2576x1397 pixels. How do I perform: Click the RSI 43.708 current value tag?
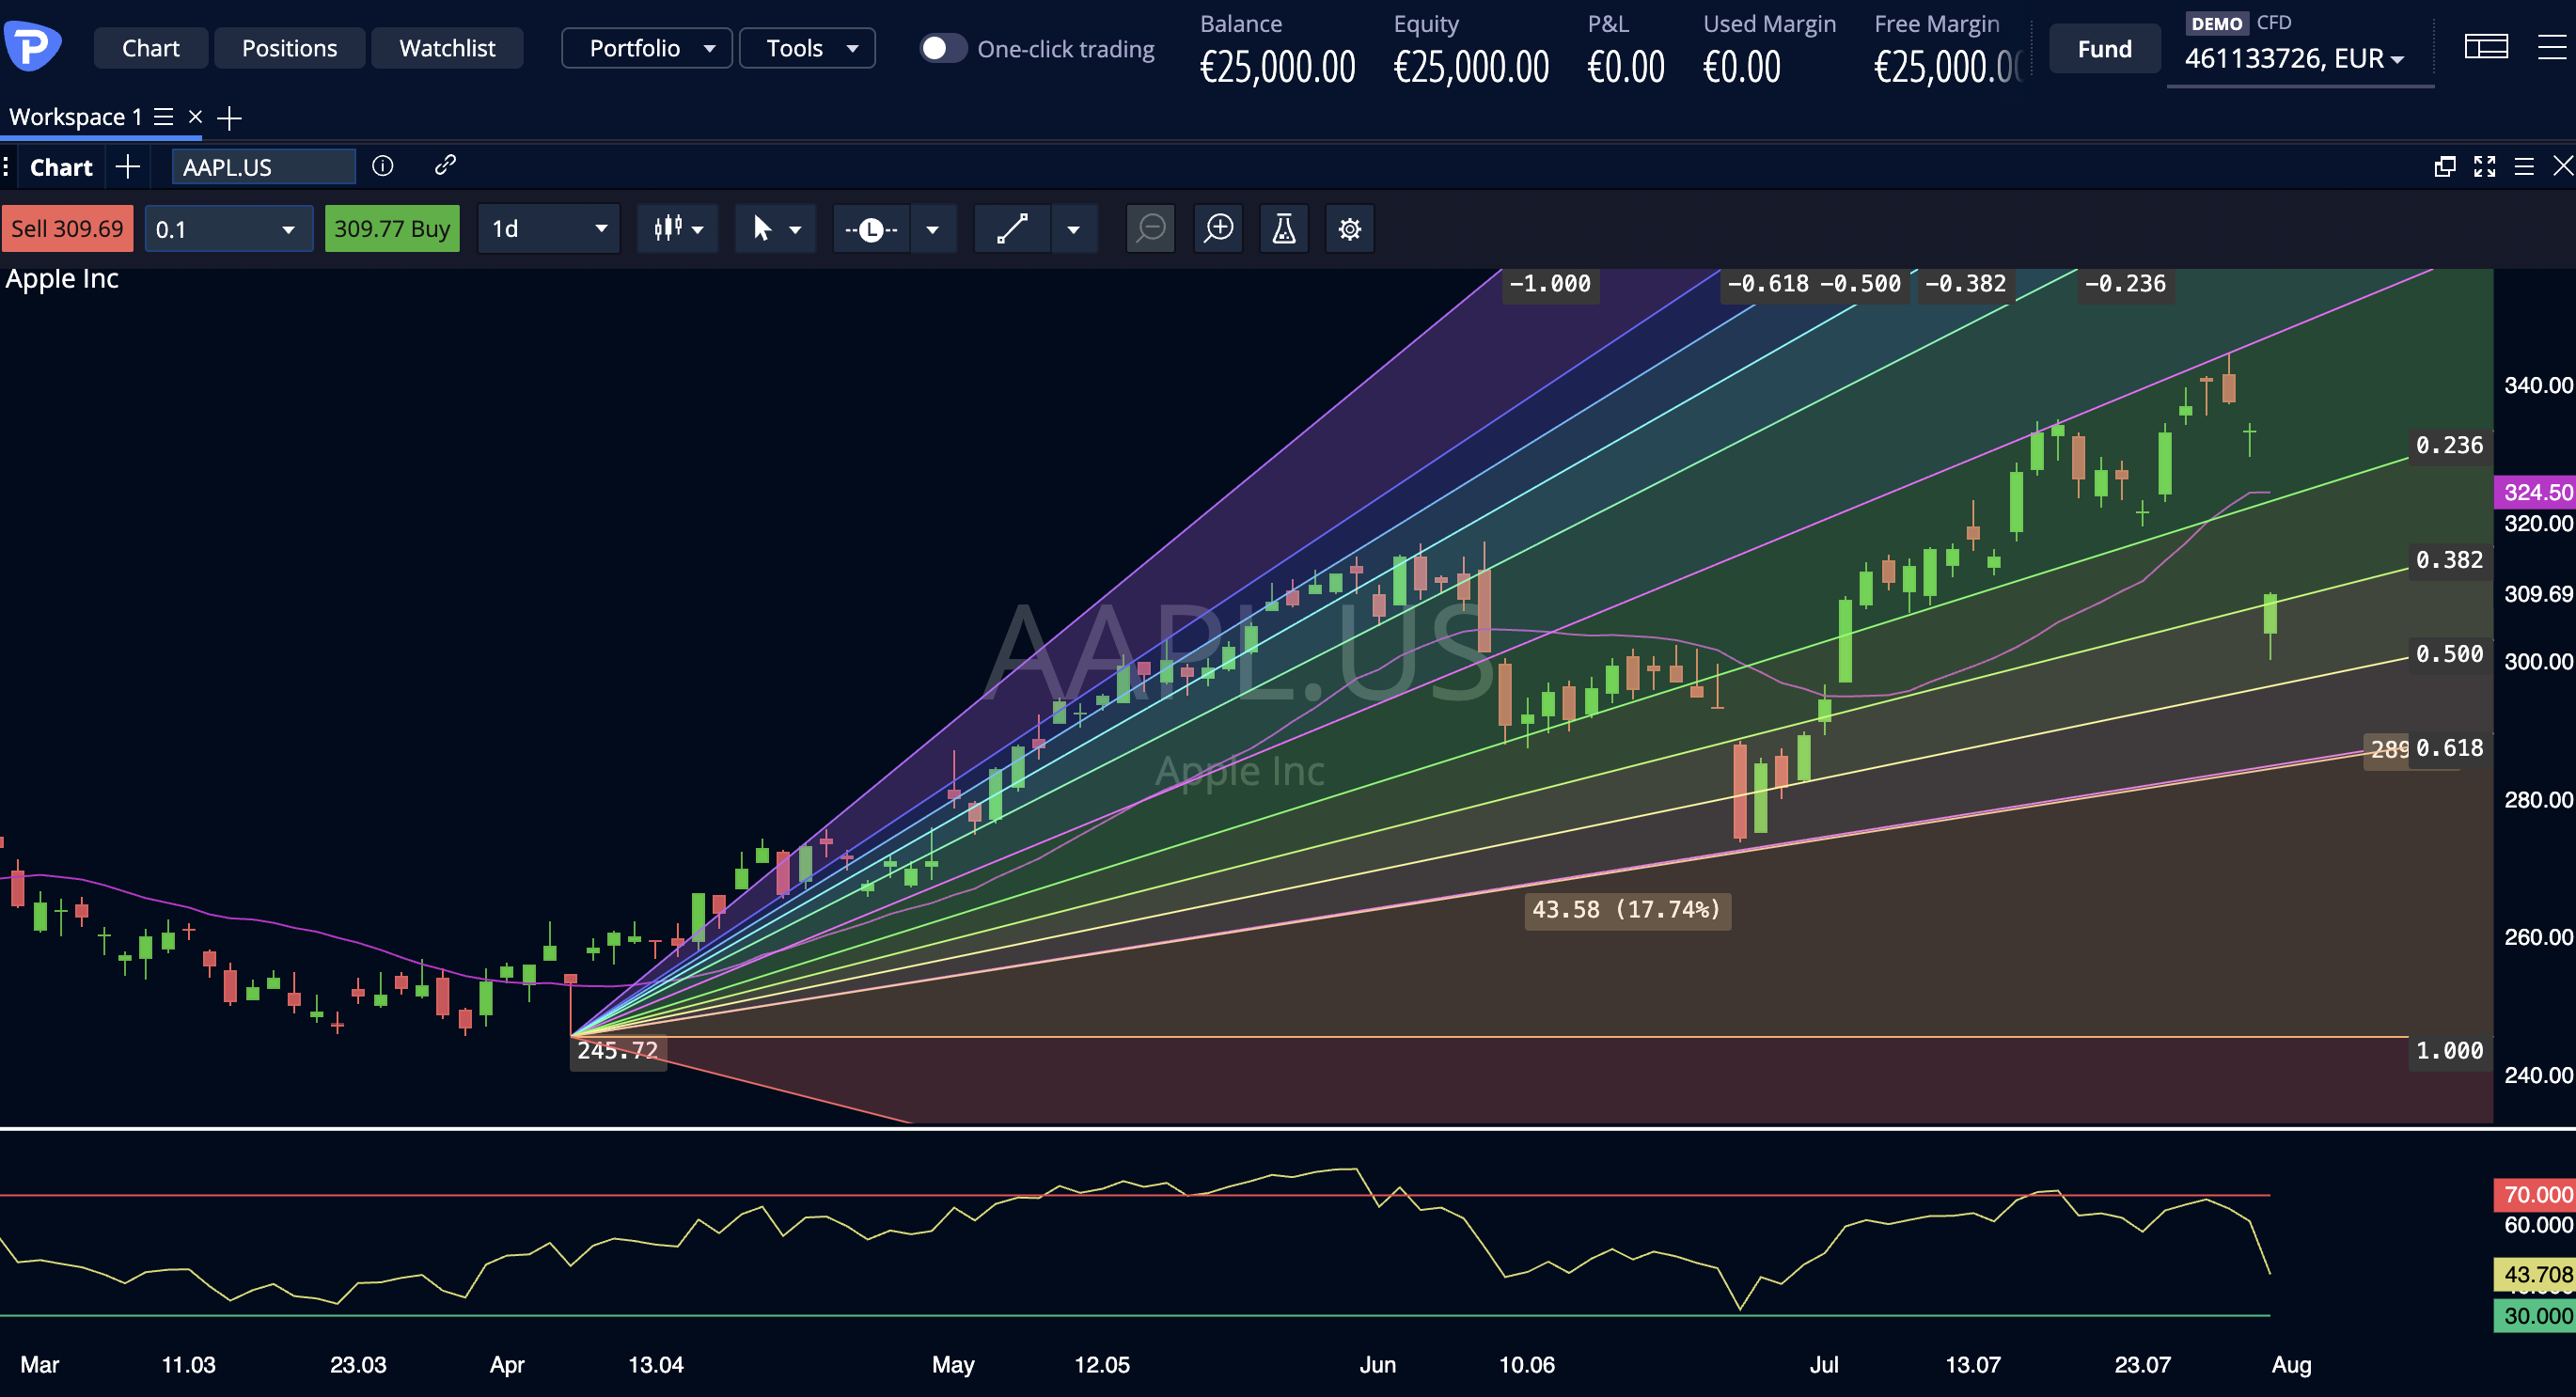[2536, 1274]
